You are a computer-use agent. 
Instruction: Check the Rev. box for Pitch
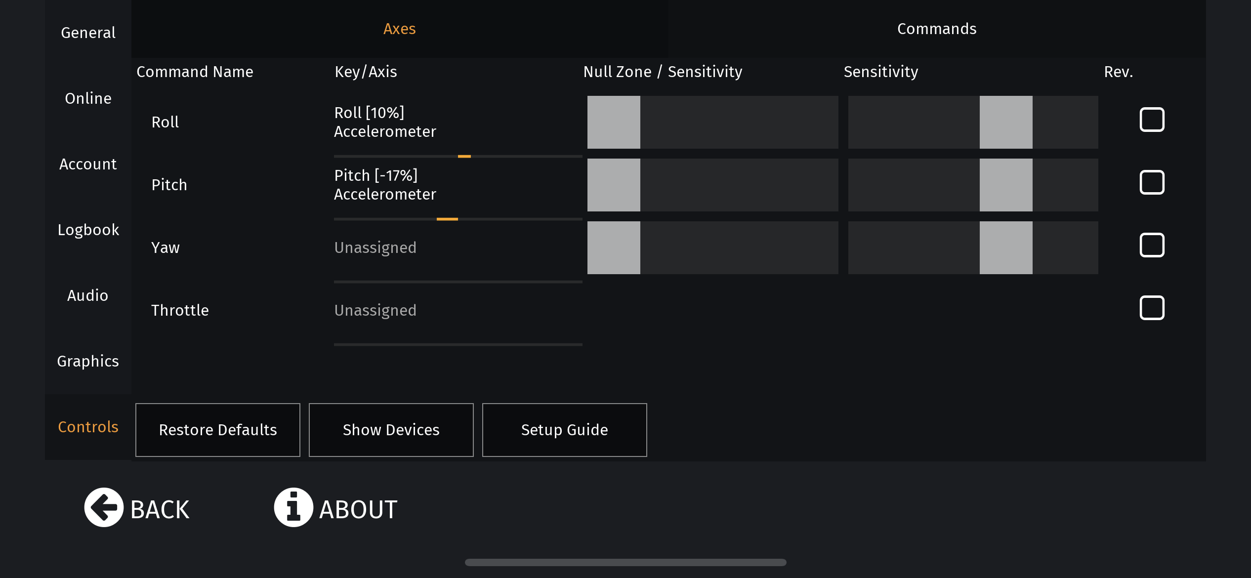pyautogui.click(x=1152, y=183)
